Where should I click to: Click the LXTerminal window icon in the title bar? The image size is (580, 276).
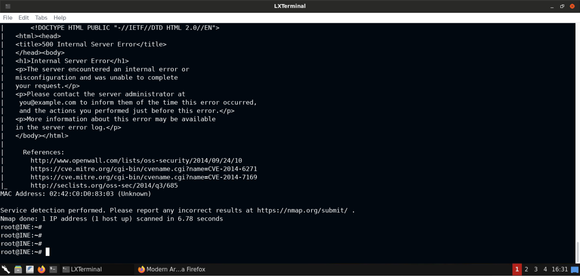[x=8, y=6]
